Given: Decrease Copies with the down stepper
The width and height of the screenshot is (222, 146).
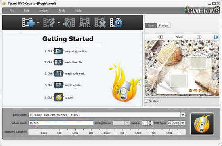Looking at the screenshot, I should (150, 124).
